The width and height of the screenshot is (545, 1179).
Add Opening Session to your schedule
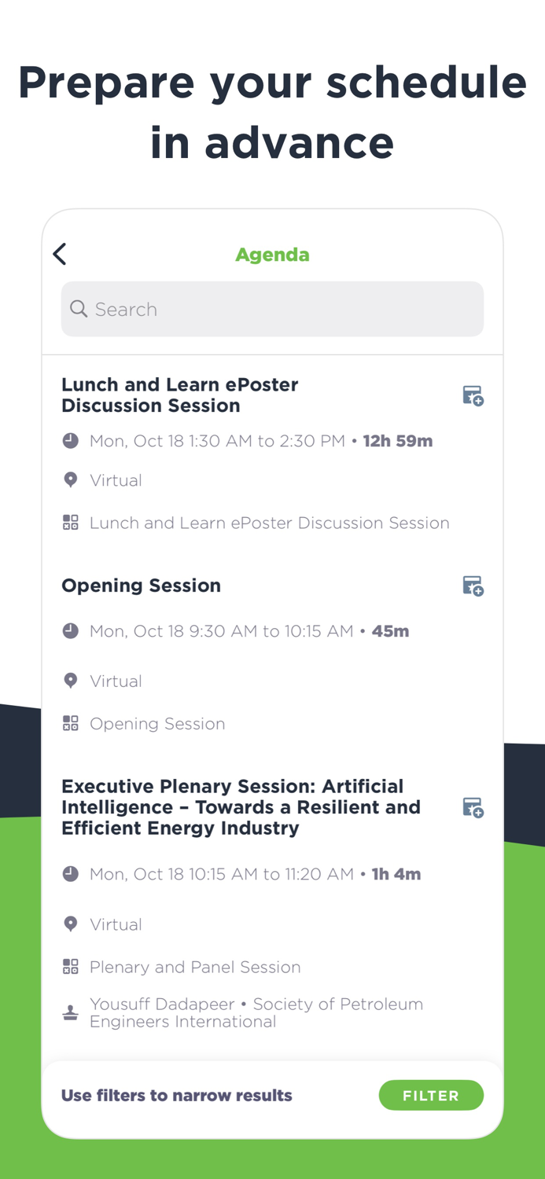click(x=473, y=586)
